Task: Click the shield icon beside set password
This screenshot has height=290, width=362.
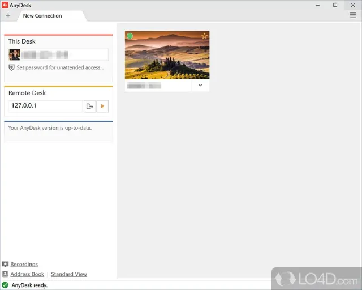Action: pyautogui.click(x=11, y=67)
